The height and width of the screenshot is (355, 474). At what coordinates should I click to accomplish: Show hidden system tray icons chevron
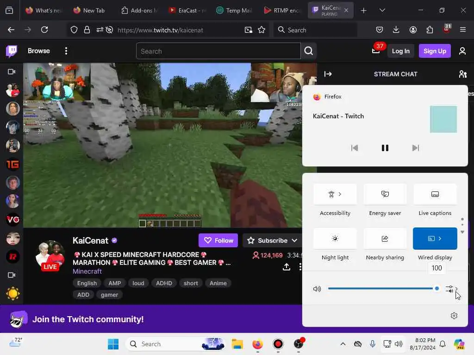point(343,344)
